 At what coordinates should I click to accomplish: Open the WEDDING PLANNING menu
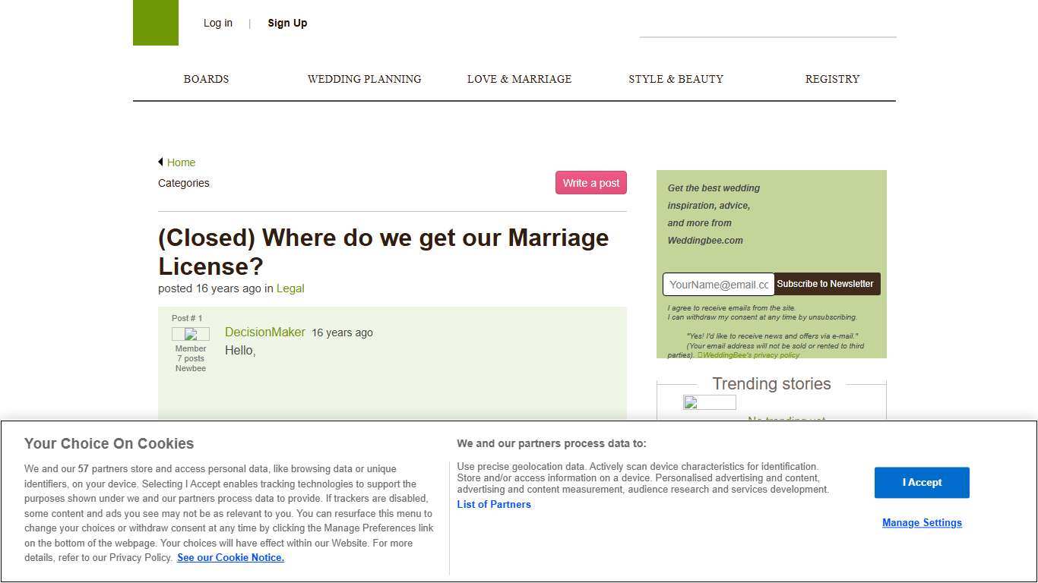[365, 79]
